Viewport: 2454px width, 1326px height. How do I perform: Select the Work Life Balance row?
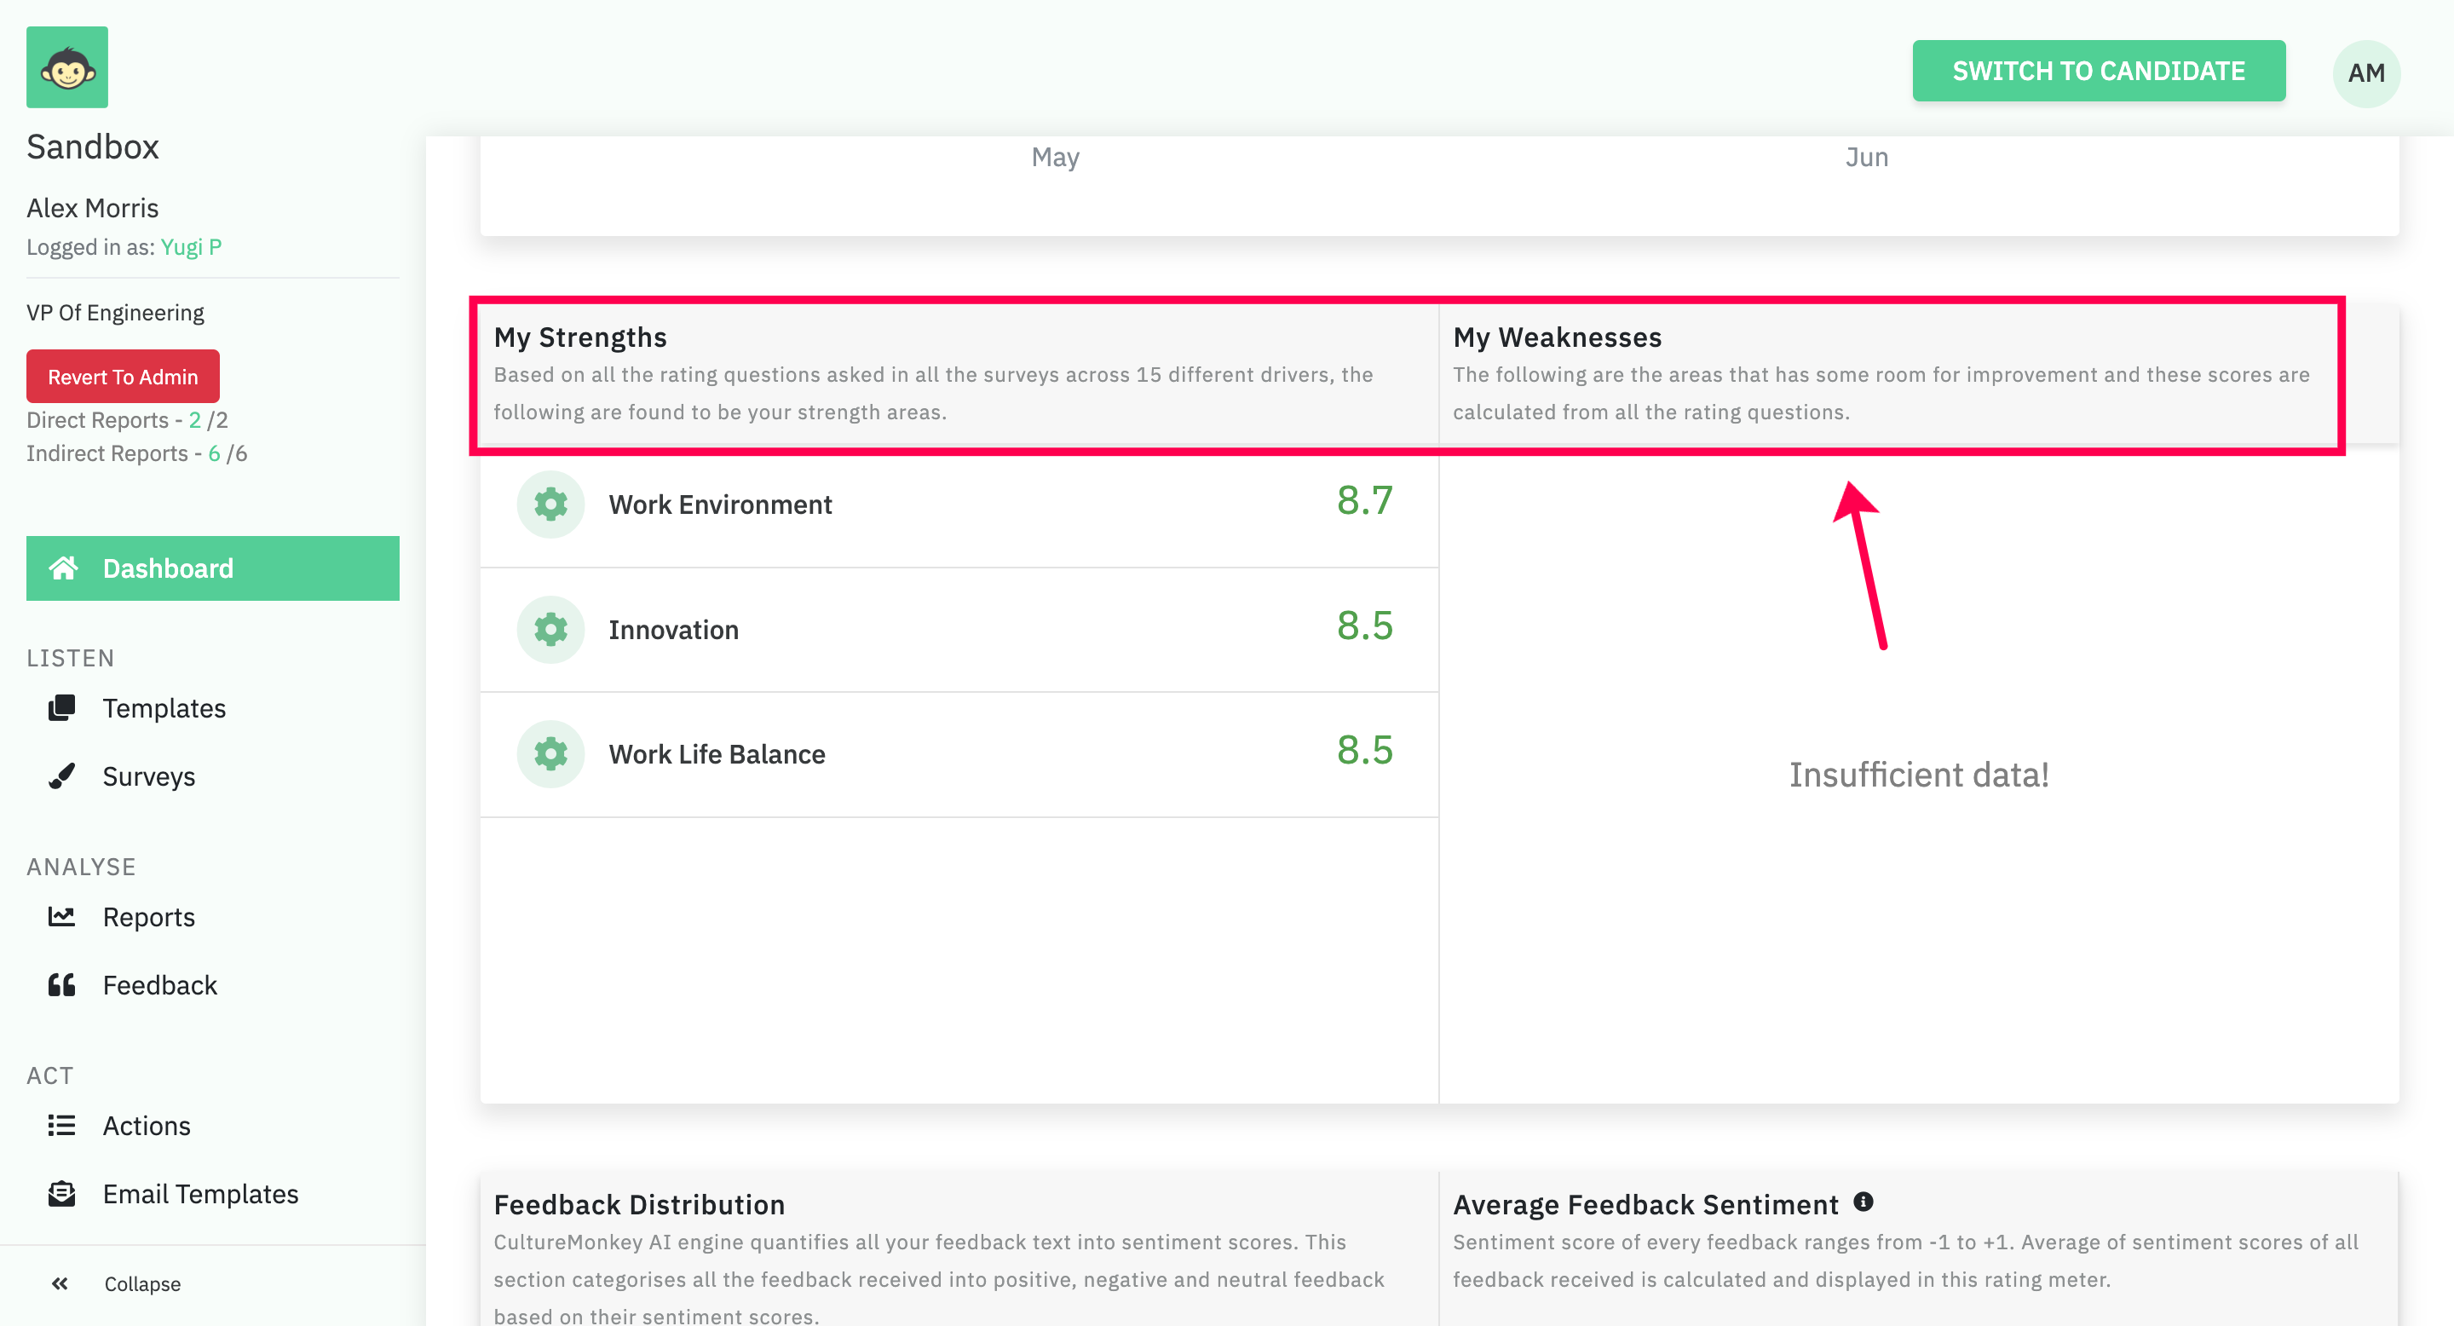[x=959, y=754]
